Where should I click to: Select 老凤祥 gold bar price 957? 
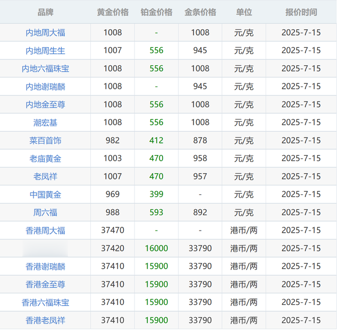pos(200,176)
